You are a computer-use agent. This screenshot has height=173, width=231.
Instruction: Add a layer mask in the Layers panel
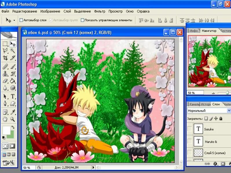click(x=223, y=164)
